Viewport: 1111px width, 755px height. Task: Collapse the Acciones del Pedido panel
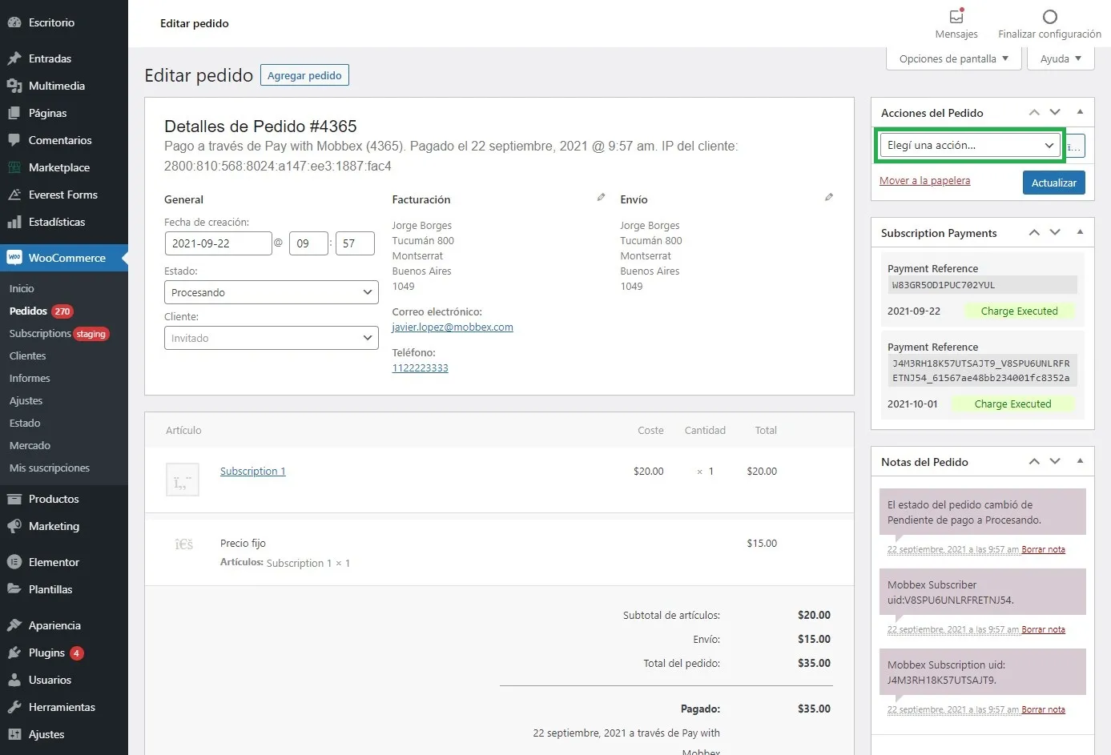1080,112
